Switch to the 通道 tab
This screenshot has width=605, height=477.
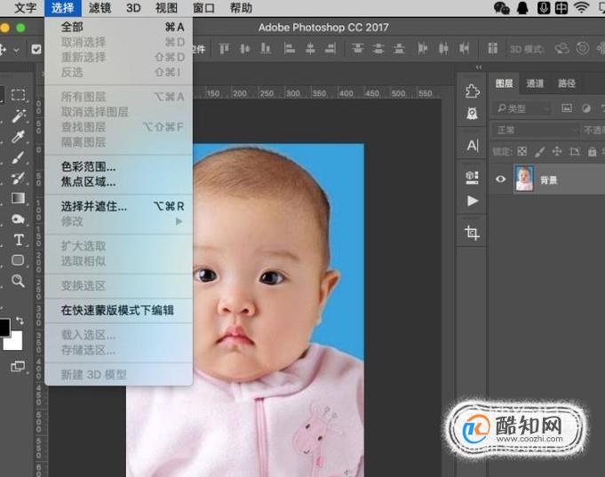pyautogui.click(x=535, y=83)
